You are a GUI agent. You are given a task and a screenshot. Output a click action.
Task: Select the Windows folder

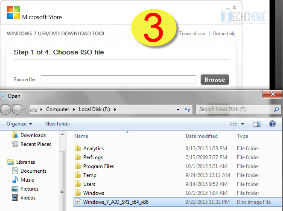pyautogui.click(x=93, y=193)
